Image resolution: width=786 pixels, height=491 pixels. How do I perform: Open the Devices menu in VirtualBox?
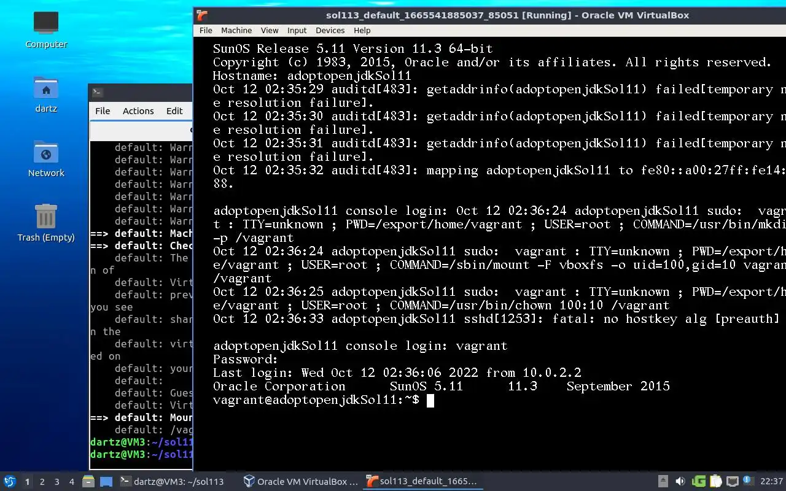point(330,30)
